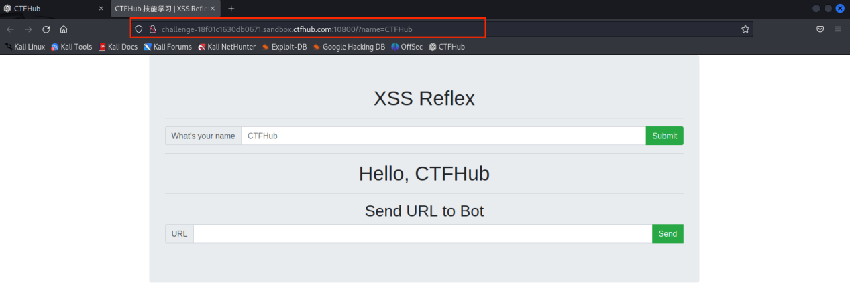Close the browser window with X button

tap(839, 9)
